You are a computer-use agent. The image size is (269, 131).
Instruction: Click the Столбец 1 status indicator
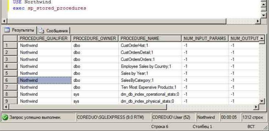click(x=202, y=127)
